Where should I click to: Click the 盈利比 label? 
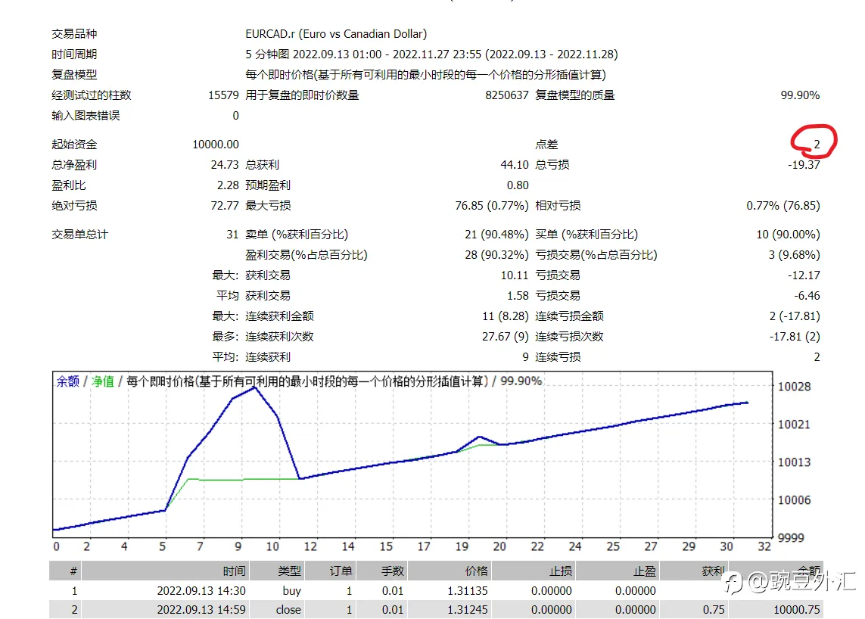pos(68,185)
